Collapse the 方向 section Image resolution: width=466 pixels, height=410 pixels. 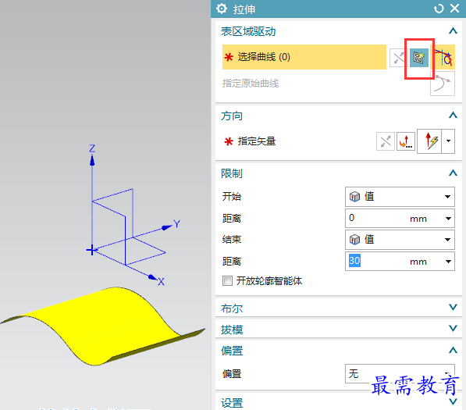[x=453, y=115]
